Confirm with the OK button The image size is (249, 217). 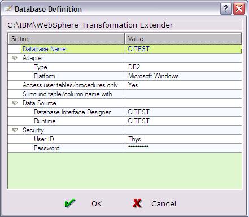click(x=97, y=204)
